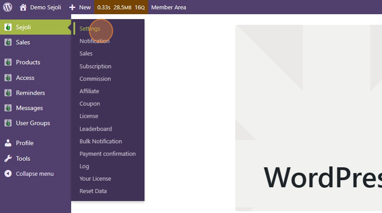Click the Products sidebar icon
This screenshot has width=382, height=213.
(x=8, y=62)
